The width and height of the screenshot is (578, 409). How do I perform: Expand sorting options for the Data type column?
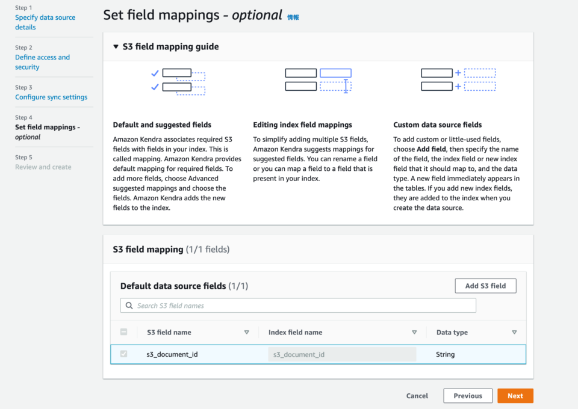click(x=515, y=332)
